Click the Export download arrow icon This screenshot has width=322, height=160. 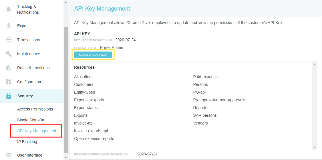point(9,26)
